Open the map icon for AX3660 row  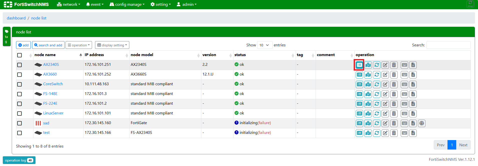(x=368, y=75)
